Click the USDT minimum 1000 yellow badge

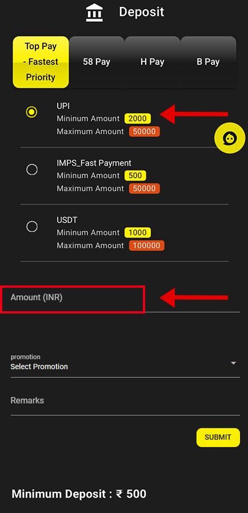(138, 233)
